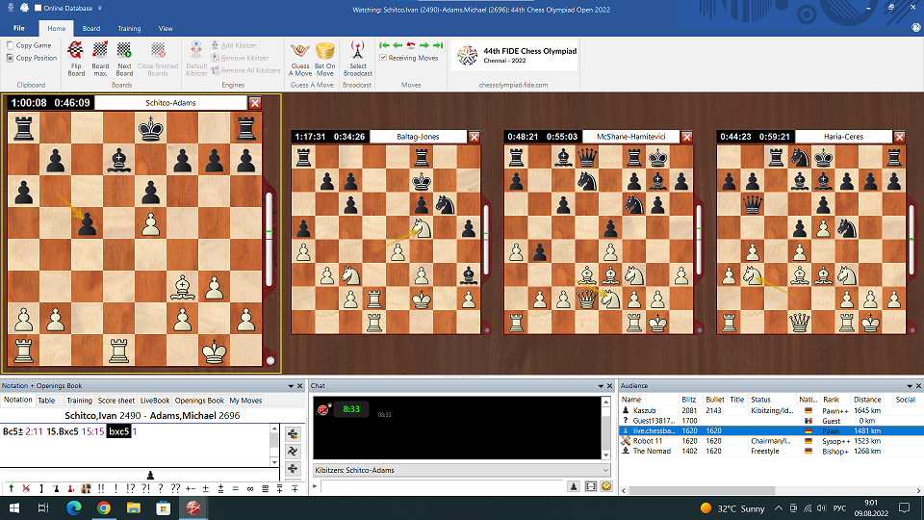Click the evaluation slider beside Baltag-Jones board
The image size is (924, 520).
[485, 240]
